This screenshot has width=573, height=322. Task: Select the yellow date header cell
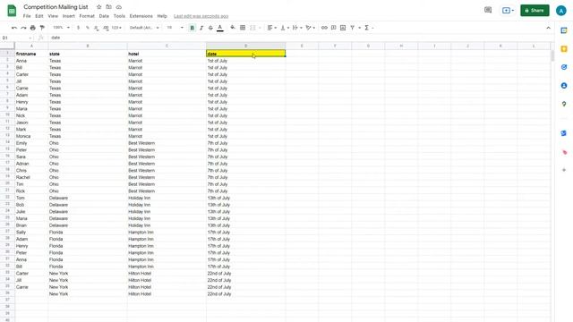click(x=245, y=54)
